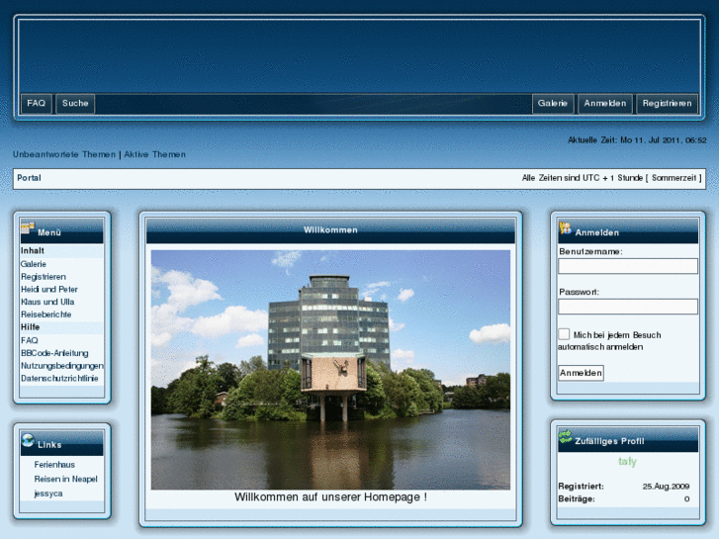The height and width of the screenshot is (539, 719).
Task: Open FAQ link under Hilfe section
Action: coord(30,340)
